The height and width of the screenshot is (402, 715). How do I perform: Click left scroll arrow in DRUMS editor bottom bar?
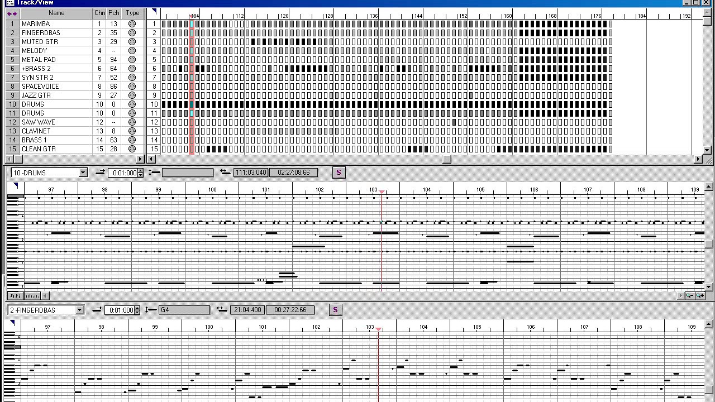coord(45,296)
